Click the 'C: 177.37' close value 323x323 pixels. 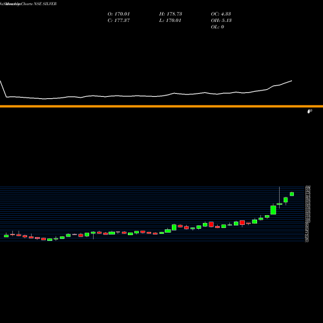coord(119,21)
